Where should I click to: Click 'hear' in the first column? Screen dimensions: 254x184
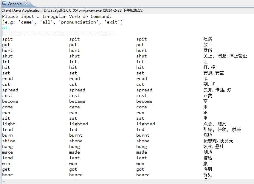[7, 175]
